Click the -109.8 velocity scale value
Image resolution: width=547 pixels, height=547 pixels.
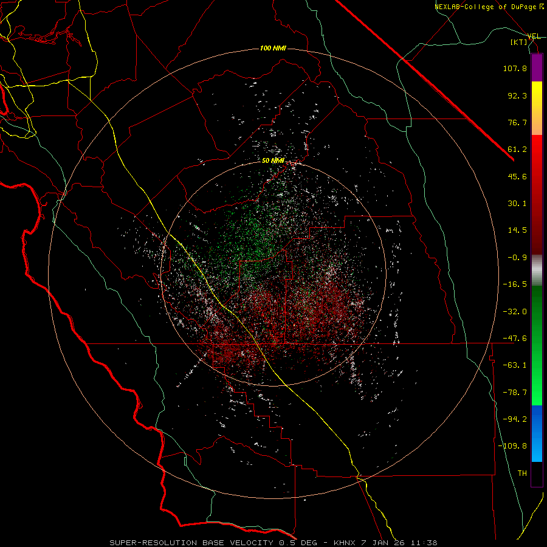[x=513, y=446]
